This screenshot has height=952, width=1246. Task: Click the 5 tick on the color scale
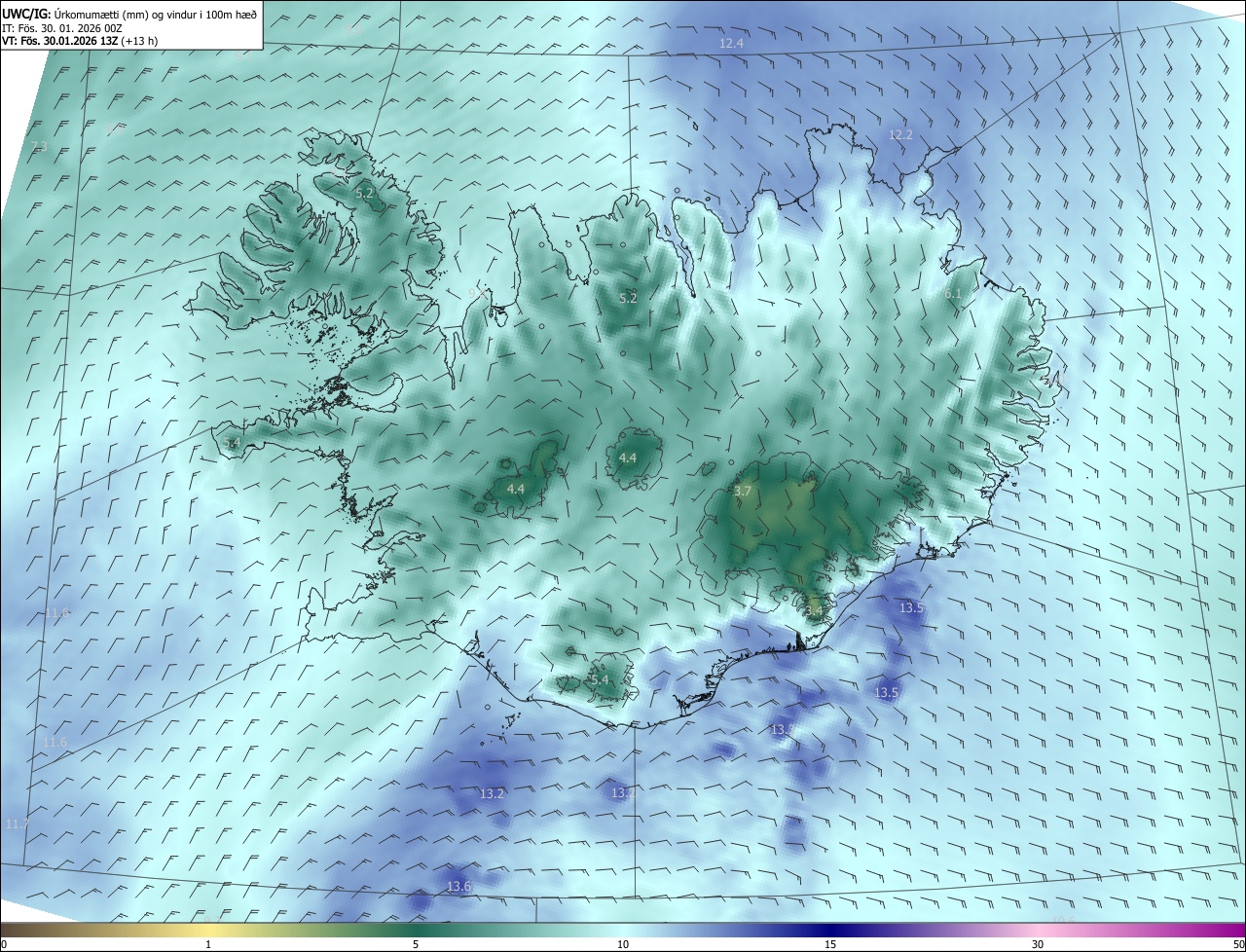pyautogui.click(x=416, y=944)
